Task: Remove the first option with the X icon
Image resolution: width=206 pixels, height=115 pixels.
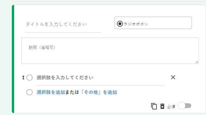Action: pyautogui.click(x=173, y=77)
